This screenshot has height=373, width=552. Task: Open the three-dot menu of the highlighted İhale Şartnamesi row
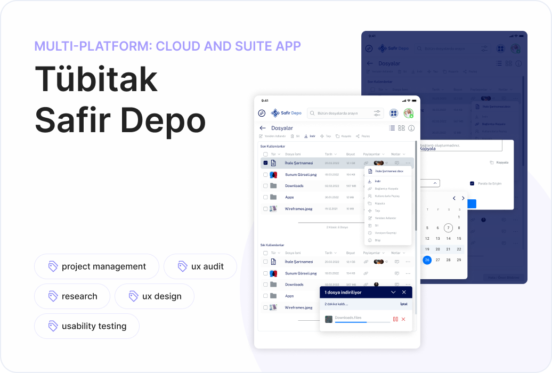[408, 163]
